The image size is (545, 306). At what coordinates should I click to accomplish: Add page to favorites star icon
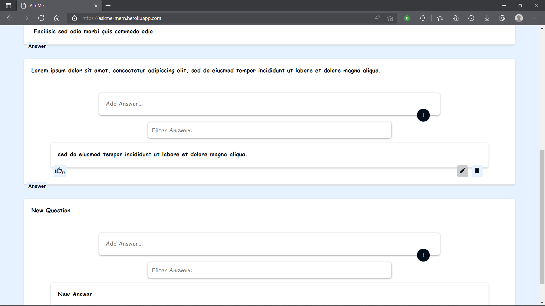click(390, 18)
